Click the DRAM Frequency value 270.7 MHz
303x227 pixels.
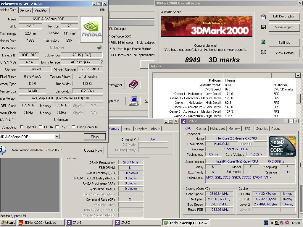[131, 162]
